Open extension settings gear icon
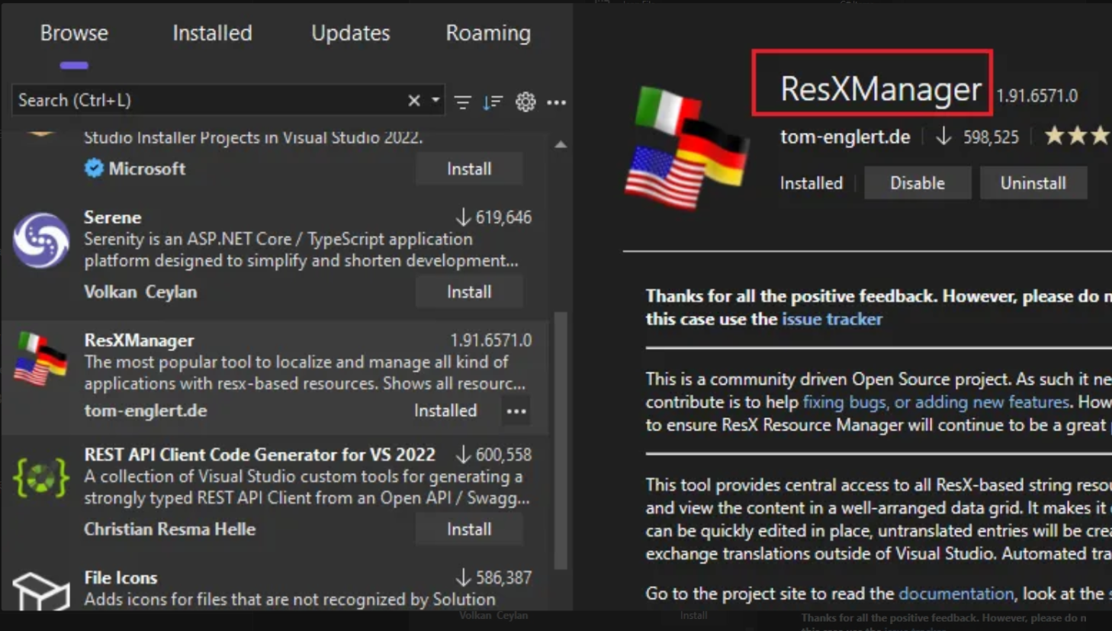This screenshot has height=631, width=1112. coord(525,101)
